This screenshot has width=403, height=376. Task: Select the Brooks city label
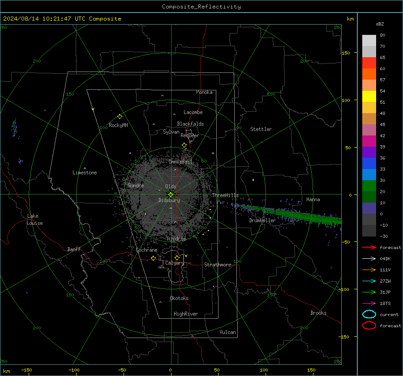(318, 313)
